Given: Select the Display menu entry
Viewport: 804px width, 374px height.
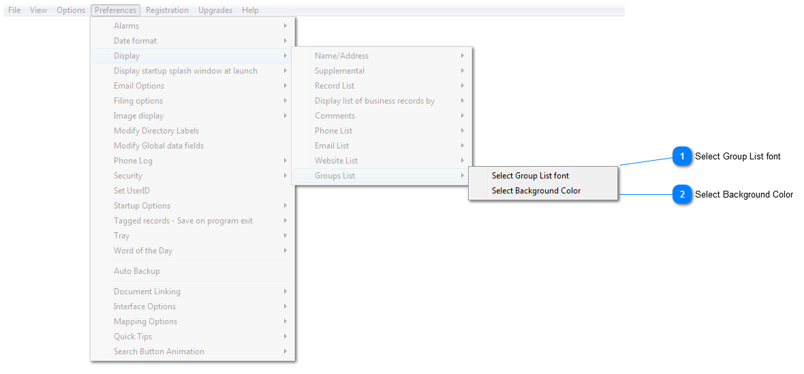Looking at the screenshot, I should click(x=193, y=56).
